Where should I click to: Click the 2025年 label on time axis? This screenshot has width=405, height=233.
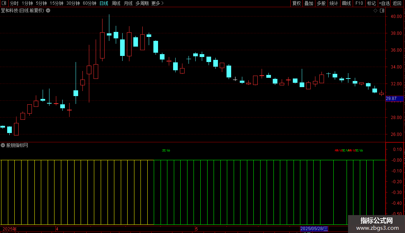pos(10,229)
